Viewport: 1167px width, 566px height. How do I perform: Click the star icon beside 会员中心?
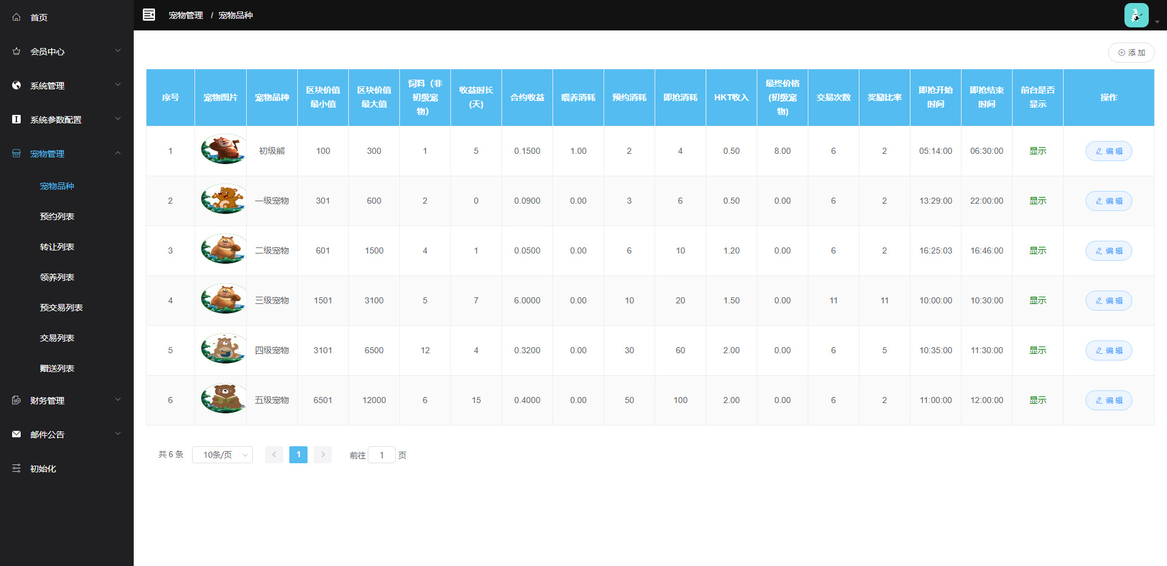(16, 51)
